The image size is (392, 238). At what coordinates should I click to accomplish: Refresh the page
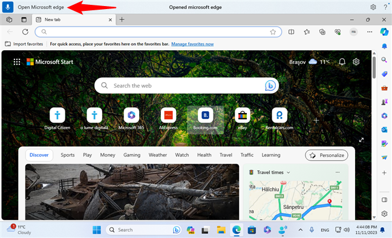point(25,32)
